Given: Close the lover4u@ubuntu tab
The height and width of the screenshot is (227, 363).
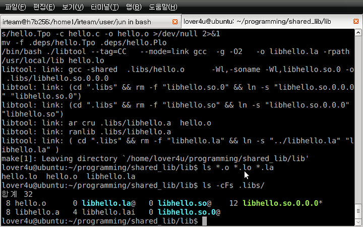Looking at the screenshot, I should (x=356, y=21).
